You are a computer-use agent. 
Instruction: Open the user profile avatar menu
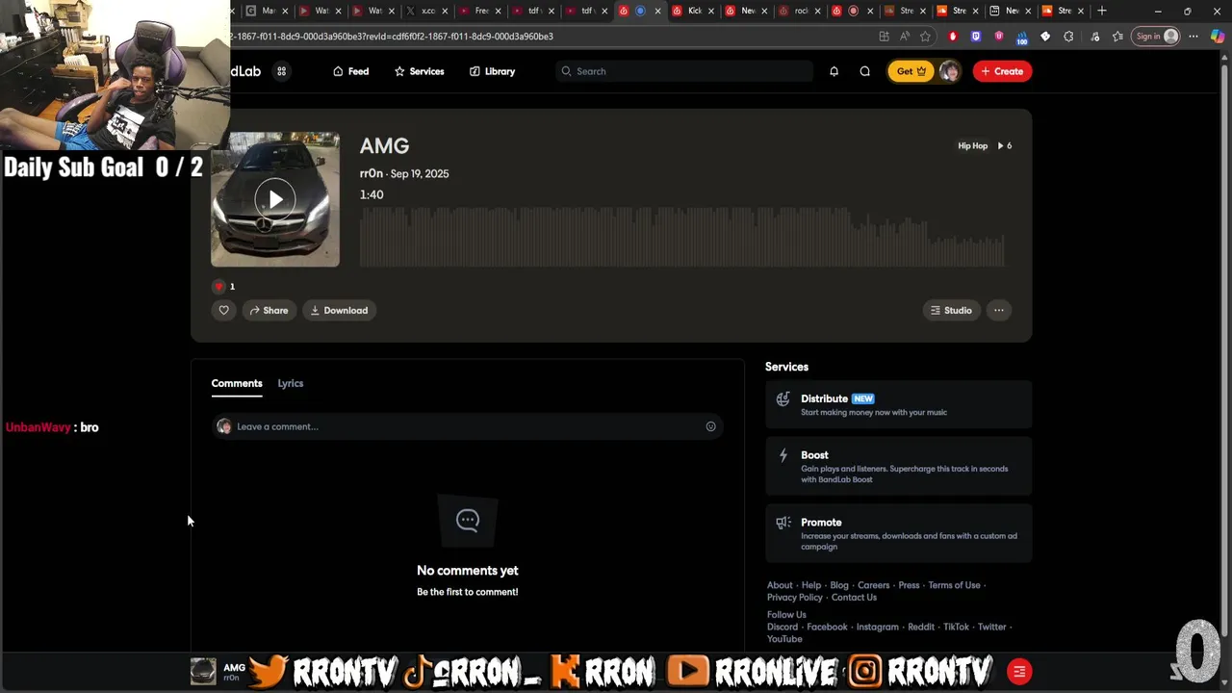949,71
